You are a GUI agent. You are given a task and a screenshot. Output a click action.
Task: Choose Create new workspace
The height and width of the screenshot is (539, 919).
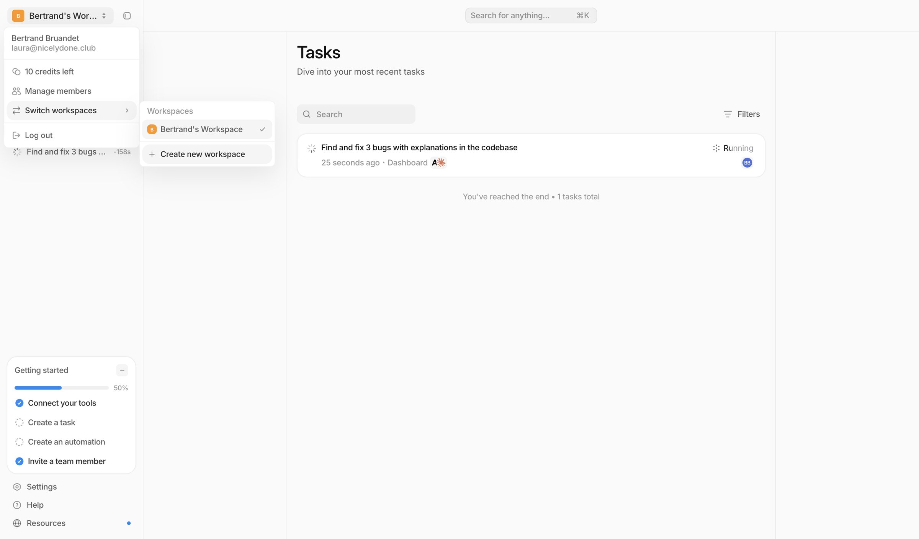point(207,154)
